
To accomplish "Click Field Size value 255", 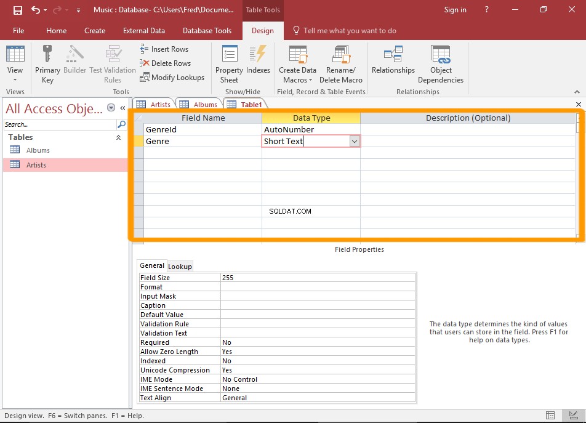I will point(318,278).
